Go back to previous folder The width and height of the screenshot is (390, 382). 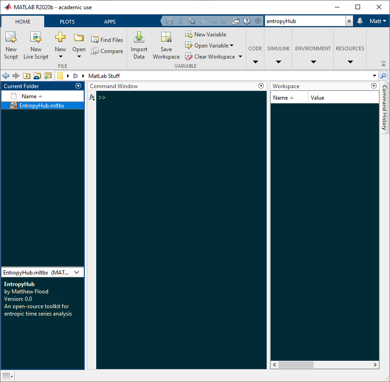pos(6,76)
